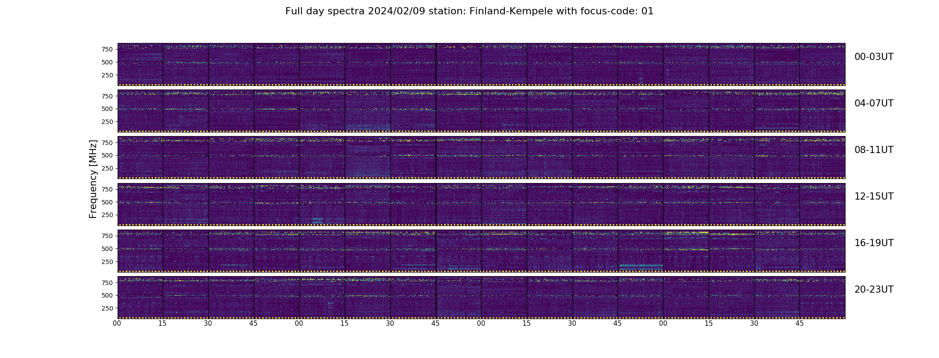939x358 pixels.
Task: Click the 20-23UT spectrogram panel
Action: 481,297
